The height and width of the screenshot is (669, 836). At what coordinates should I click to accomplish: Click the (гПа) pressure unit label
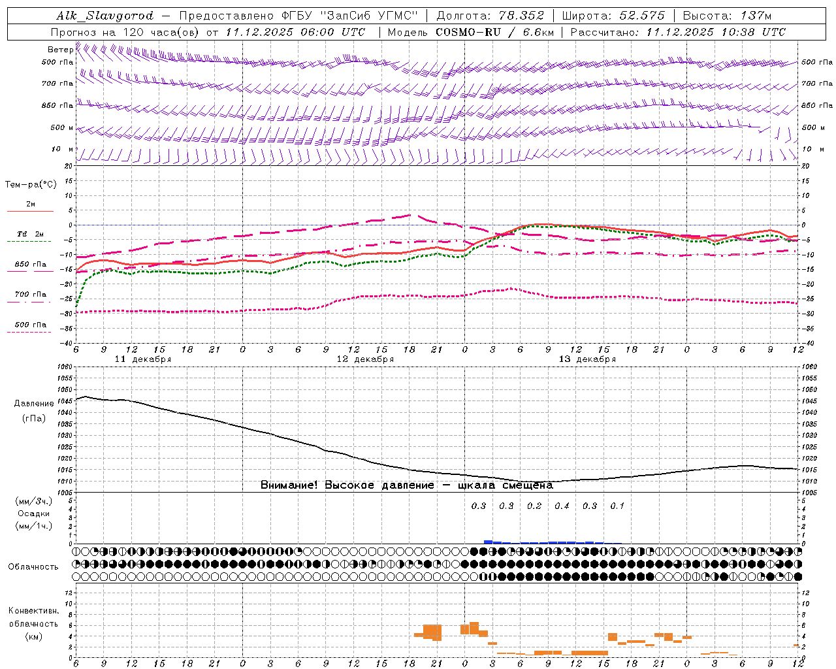pos(34,418)
